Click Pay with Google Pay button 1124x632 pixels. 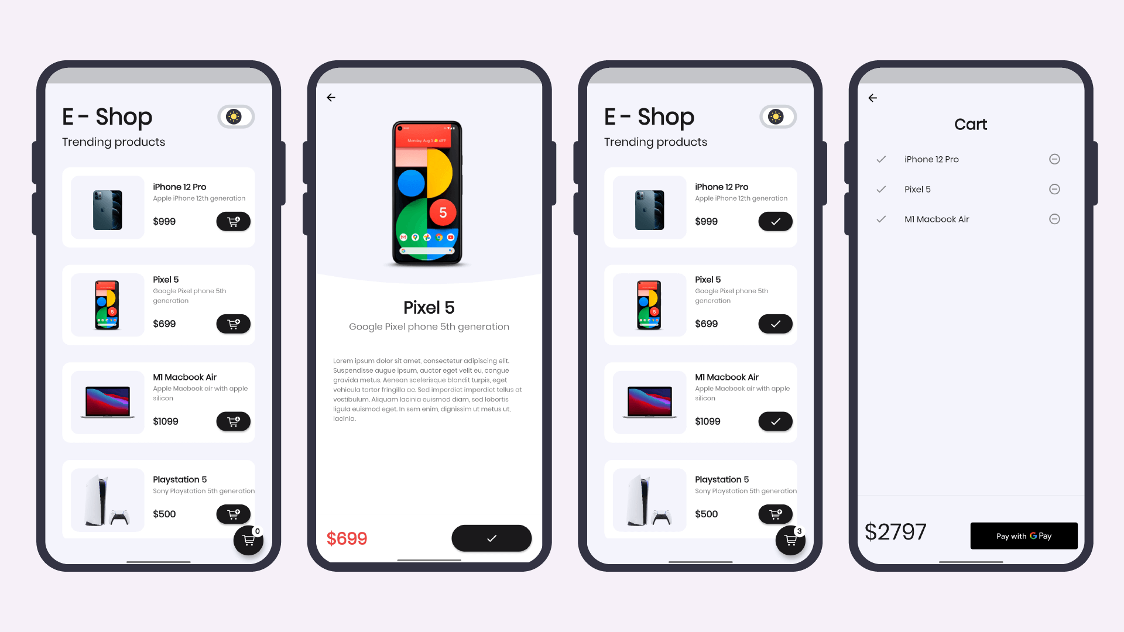point(1024,535)
